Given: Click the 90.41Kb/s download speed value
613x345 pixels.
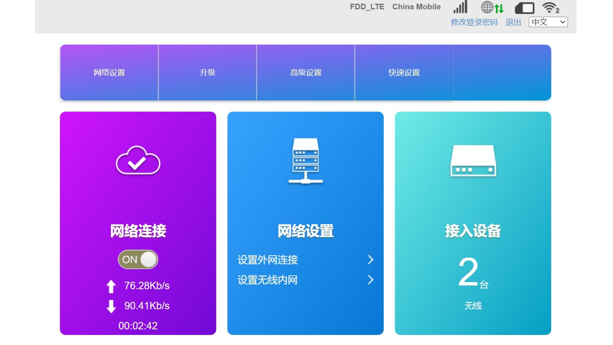Looking at the screenshot, I should pyautogui.click(x=147, y=306).
